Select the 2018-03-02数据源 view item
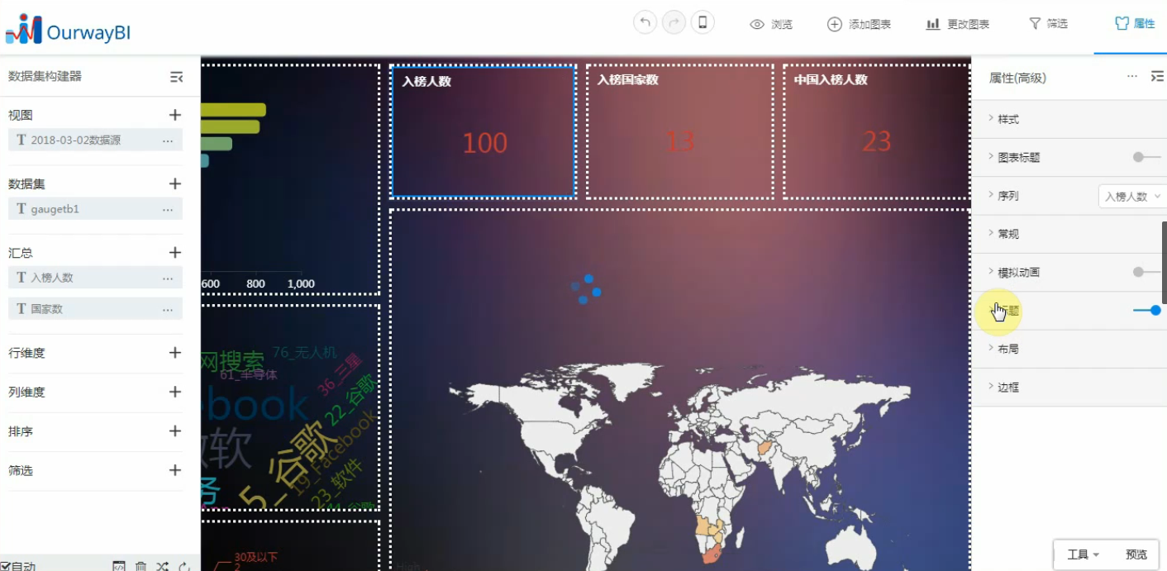Image resolution: width=1167 pixels, height=571 pixels. pyautogui.click(x=95, y=140)
